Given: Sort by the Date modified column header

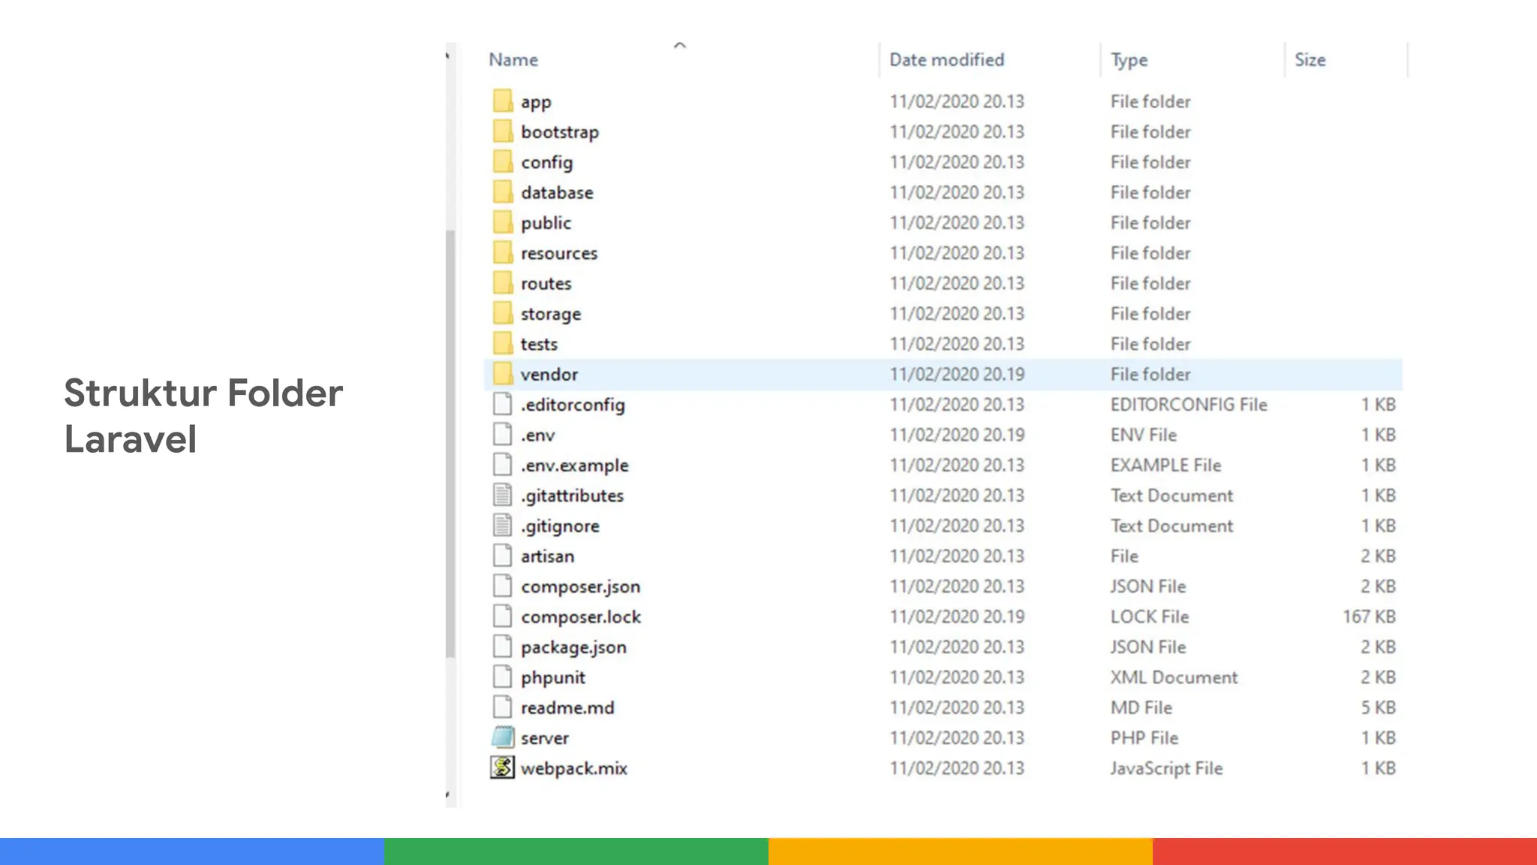Looking at the screenshot, I should point(946,60).
